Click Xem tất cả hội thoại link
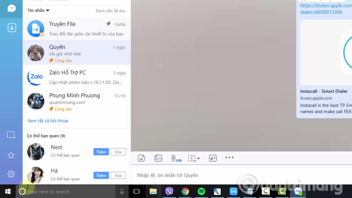The height and width of the screenshot is (198, 352). pos(48,121)
